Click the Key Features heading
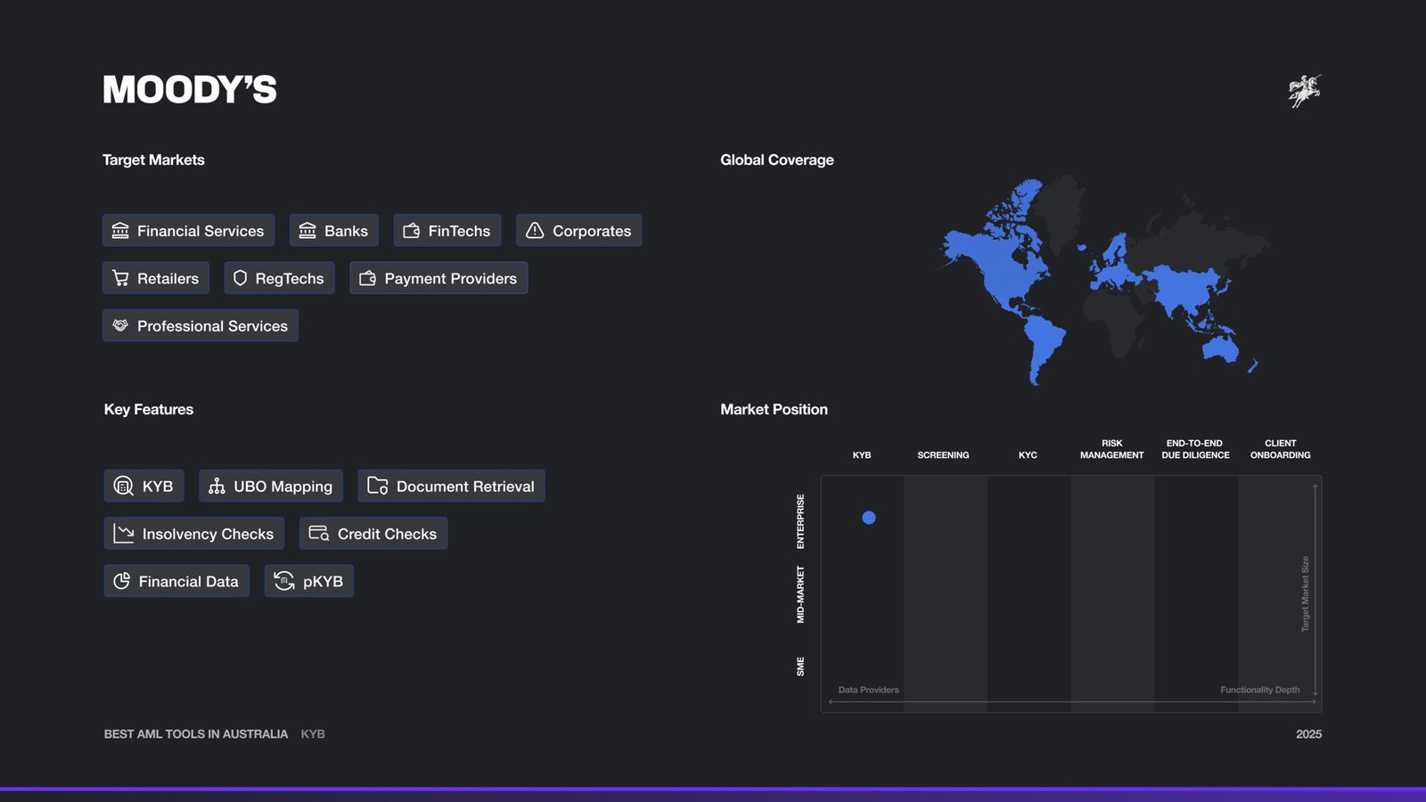 click(149, 410)
